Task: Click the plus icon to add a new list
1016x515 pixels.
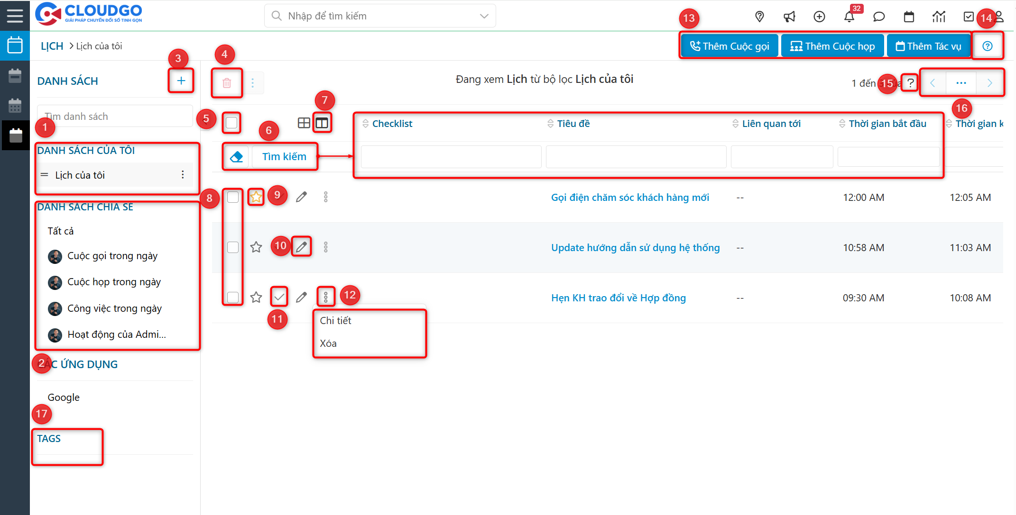Action: pos(181,81)
